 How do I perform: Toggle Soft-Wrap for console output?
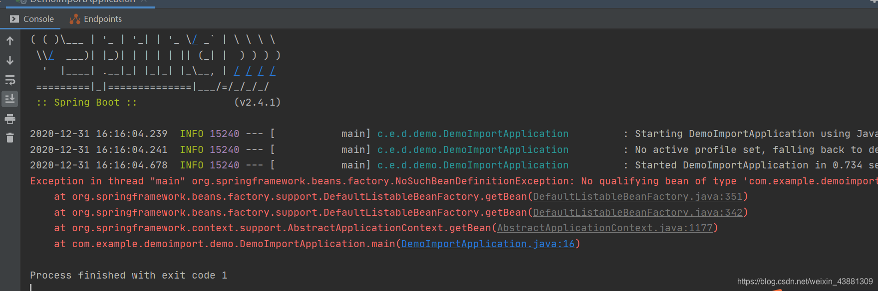coord(10,80)
